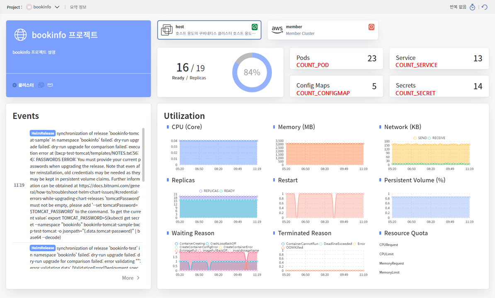This screenshot has width=495, height=298.
Task: Open the Config Maps count card
Action: (x=337, y=86)
